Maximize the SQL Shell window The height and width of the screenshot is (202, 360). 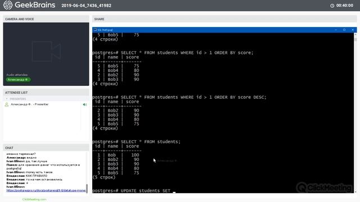344,30
